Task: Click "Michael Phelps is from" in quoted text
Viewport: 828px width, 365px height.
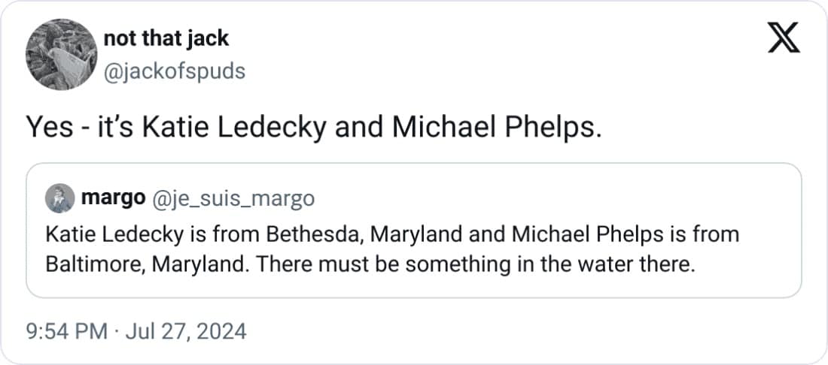Action: 626,234
